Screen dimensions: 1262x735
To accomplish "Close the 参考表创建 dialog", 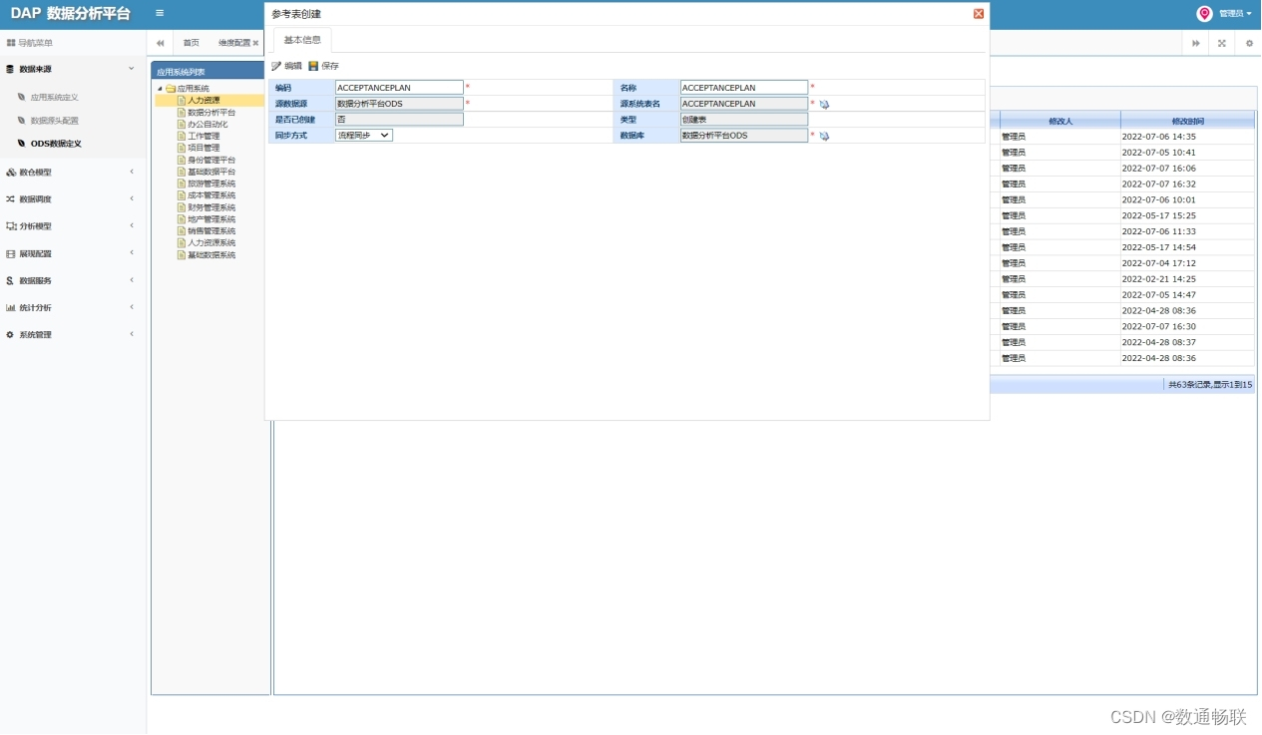I will point(979,14).
